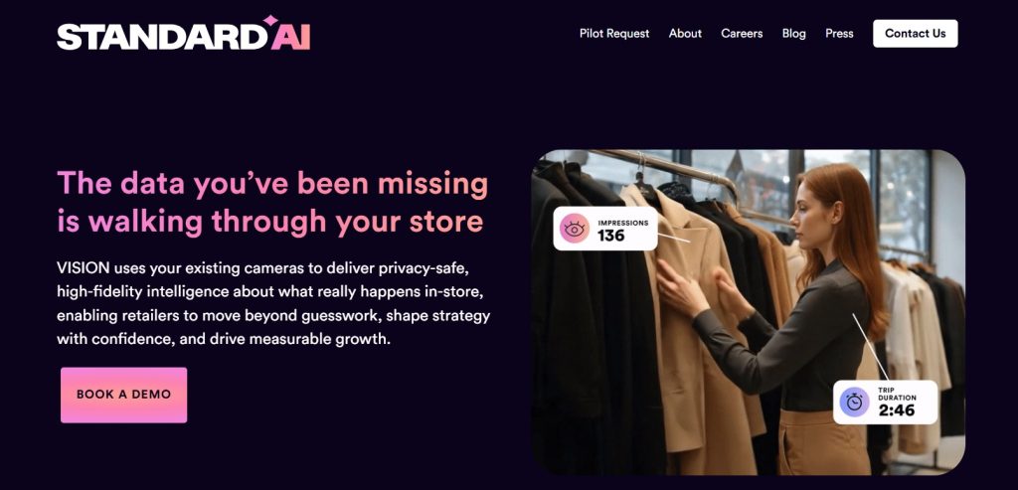Select the Impressions 136 card
The width and height of the screenshot is (1018, 490).
605,229
